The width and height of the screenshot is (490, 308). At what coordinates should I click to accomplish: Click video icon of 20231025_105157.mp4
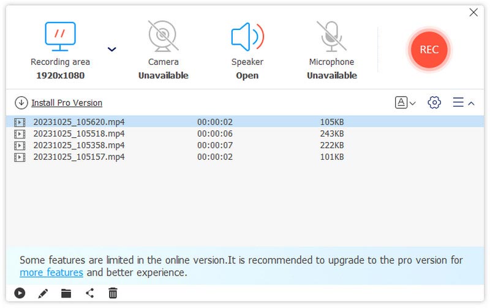point(20,157)
